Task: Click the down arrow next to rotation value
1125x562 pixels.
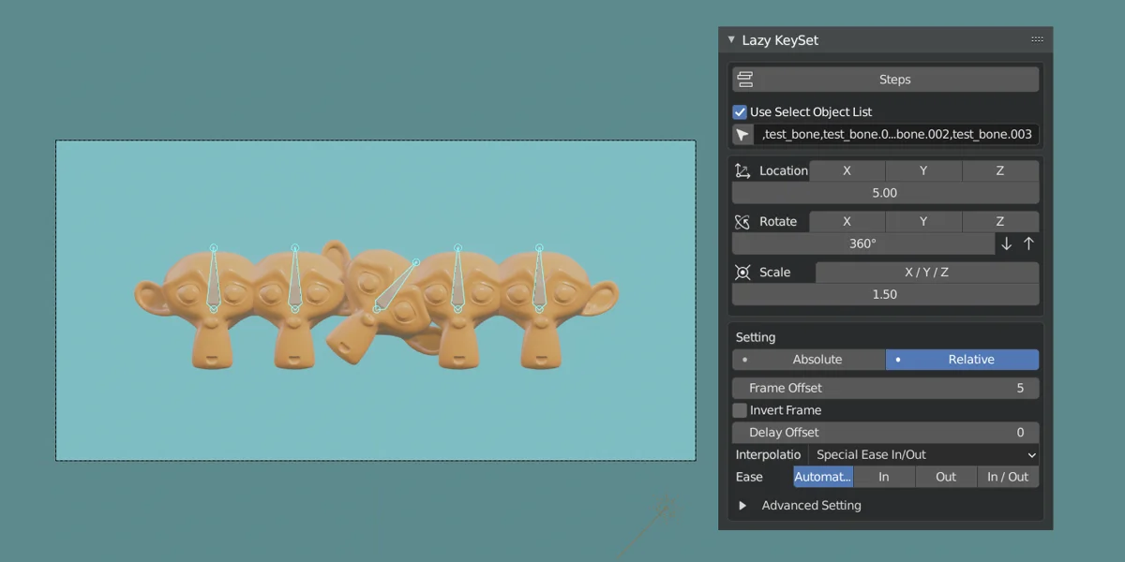Action: pos(1007,244)
